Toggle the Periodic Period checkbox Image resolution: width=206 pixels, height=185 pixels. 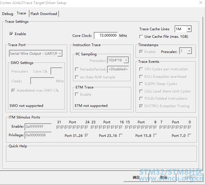[77, 69]
